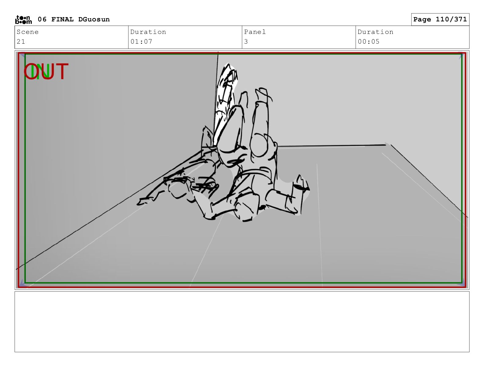484x374 pixels.
Task: Select panel number '3'
Action: (x=246, y=42)
